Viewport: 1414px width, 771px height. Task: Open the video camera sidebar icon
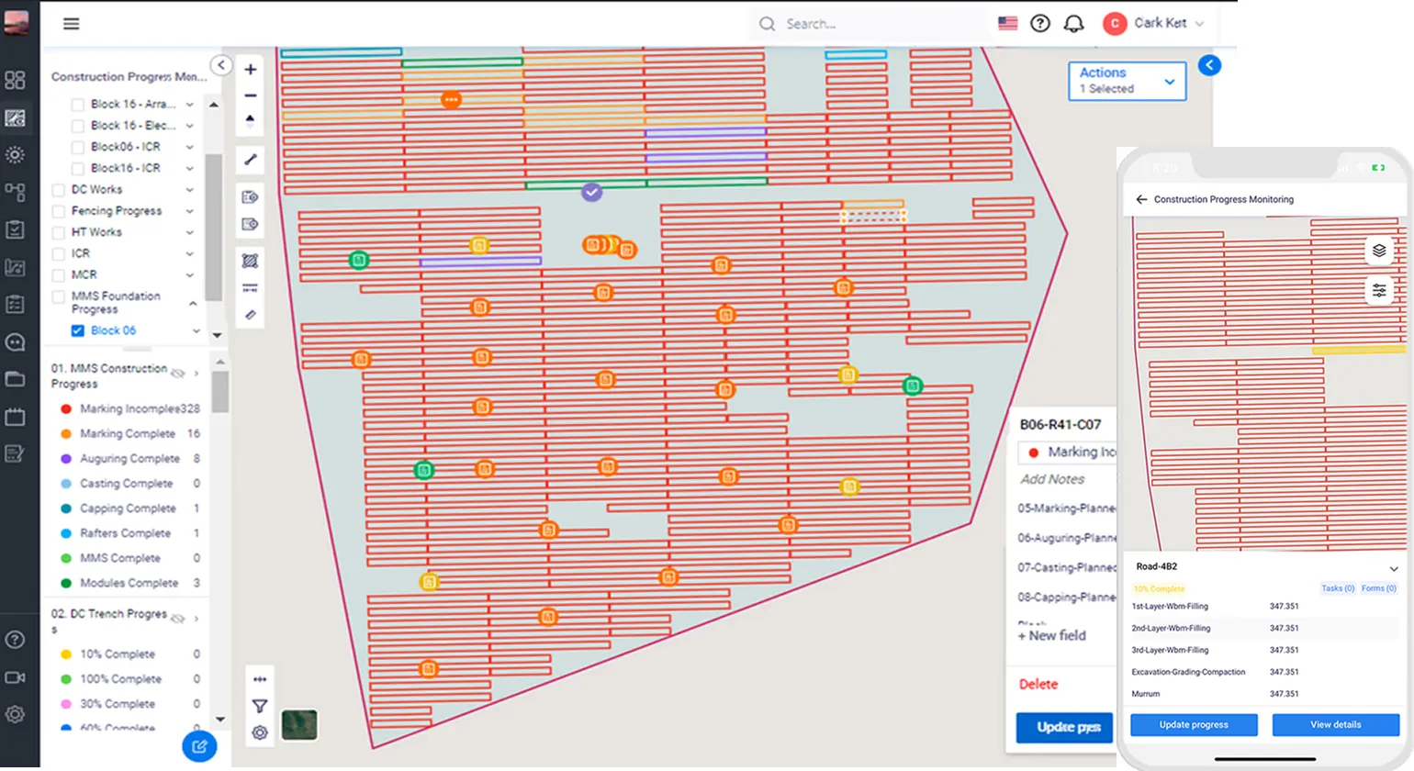click(x=15, y=677)
